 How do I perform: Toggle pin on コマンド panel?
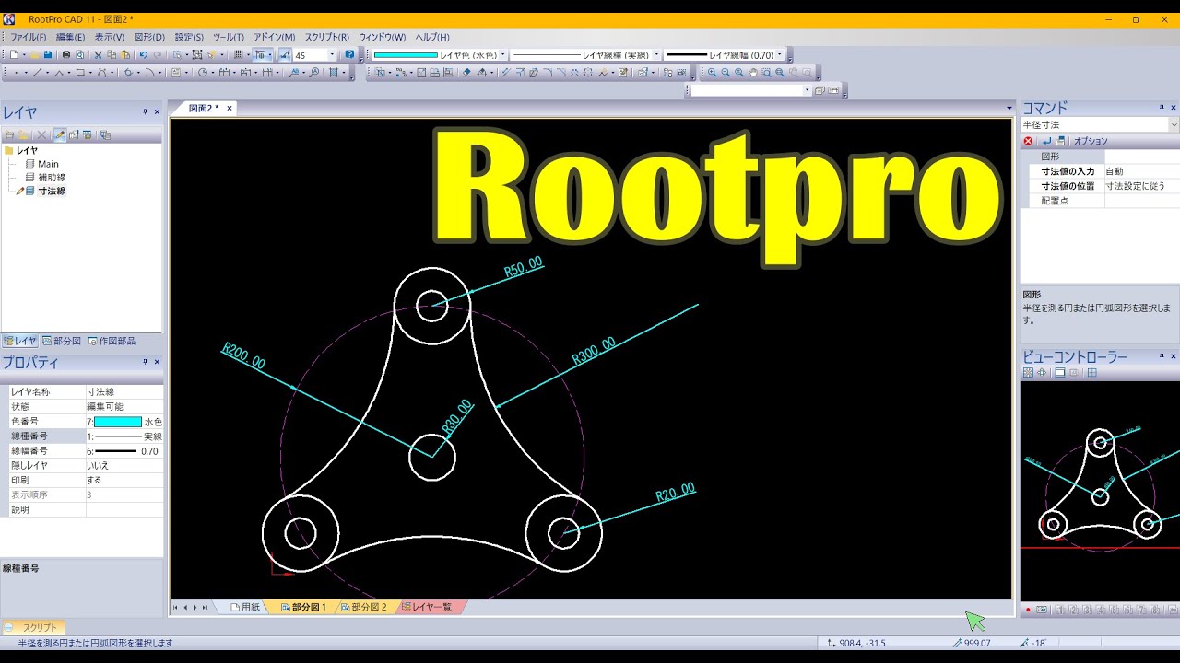(x=1161, y=108)
